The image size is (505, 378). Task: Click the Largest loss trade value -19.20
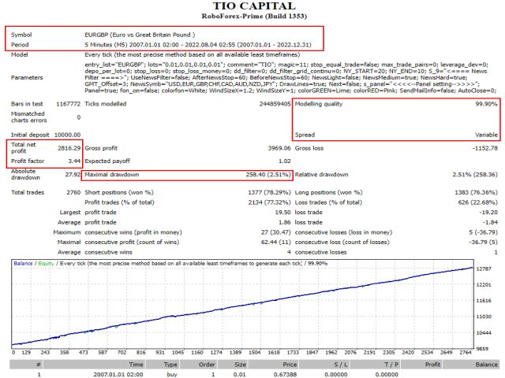[489, 213]
